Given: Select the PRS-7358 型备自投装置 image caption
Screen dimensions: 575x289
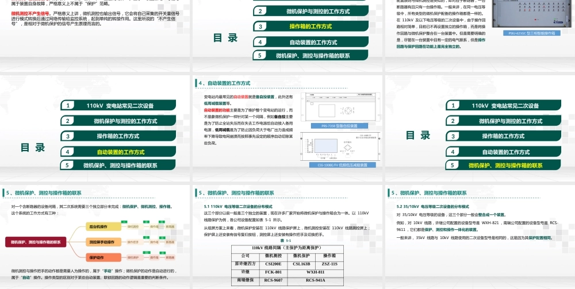Looking at the screenshot, I should [339, 126].
